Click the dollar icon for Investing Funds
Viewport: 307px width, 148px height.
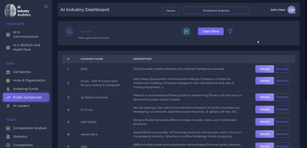point(8,89)
